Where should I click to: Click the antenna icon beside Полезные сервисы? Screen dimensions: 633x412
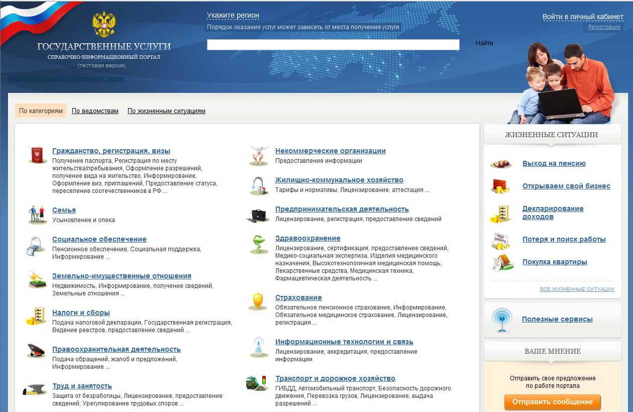pyautogui.click(x=502, y=320)
